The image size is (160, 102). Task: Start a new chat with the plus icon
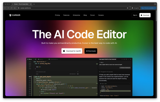[x=122, y=59]
